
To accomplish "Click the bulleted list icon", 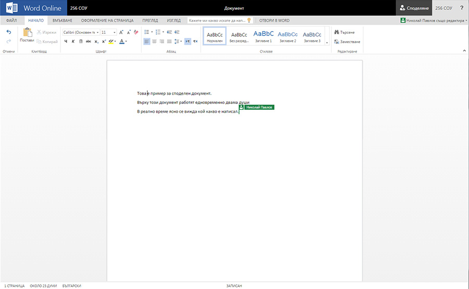I will pos(146,32).
